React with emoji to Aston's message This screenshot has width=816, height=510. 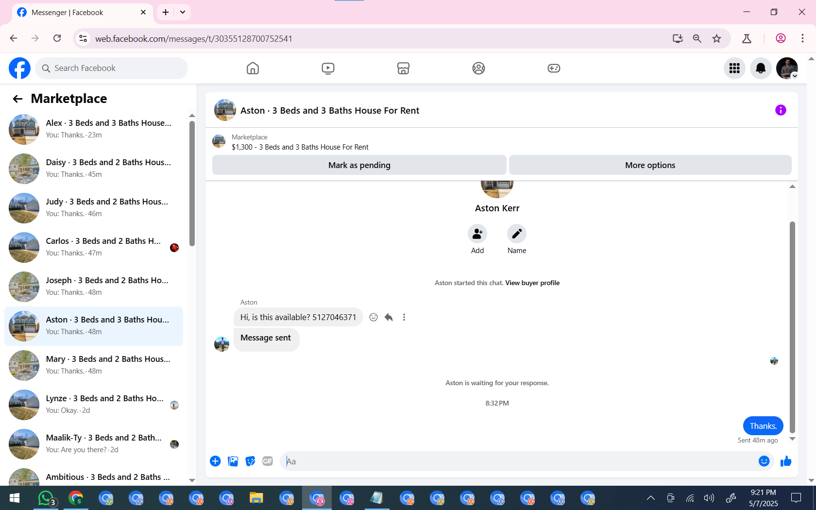click(x=374, y=317)
